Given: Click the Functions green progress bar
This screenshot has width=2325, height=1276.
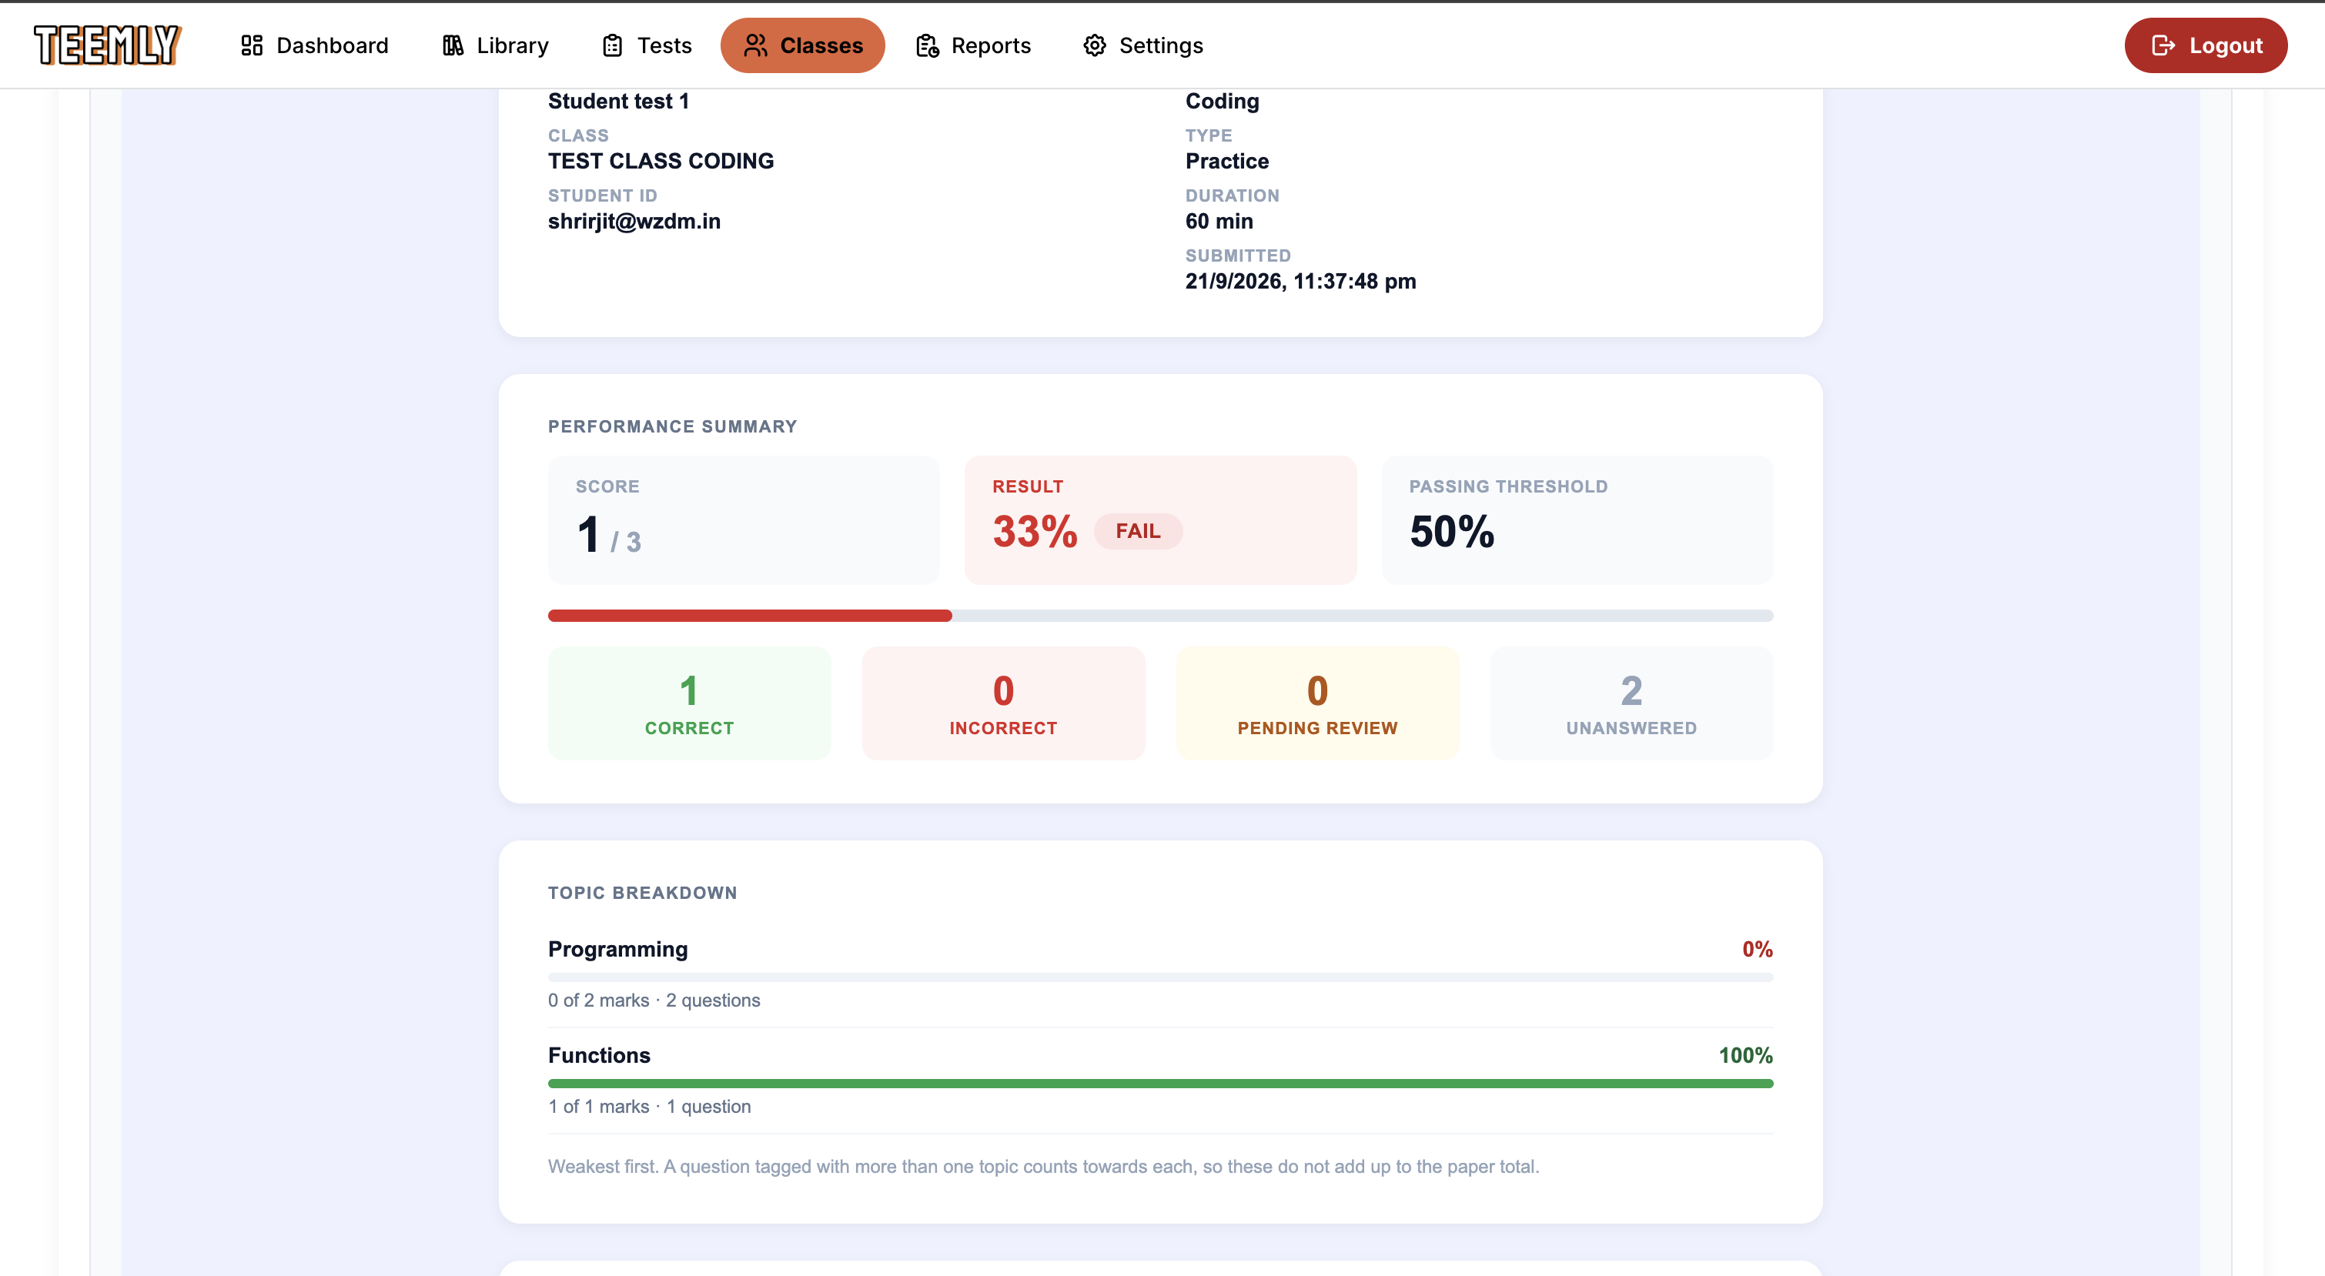Looking at the screenshot, I should 1159,1083.
